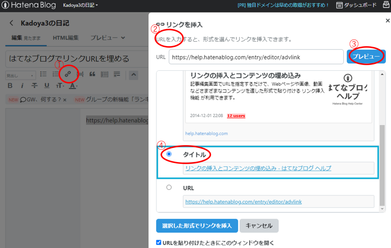Open the 見出し heading style dropdown
Screen dimensions: 391x248
tap(20, 75)
